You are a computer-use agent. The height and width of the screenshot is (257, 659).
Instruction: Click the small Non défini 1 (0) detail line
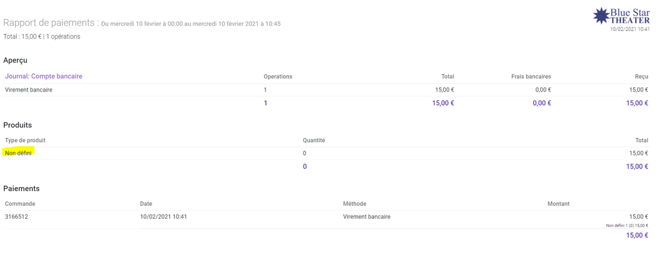(x=627, y=226)
